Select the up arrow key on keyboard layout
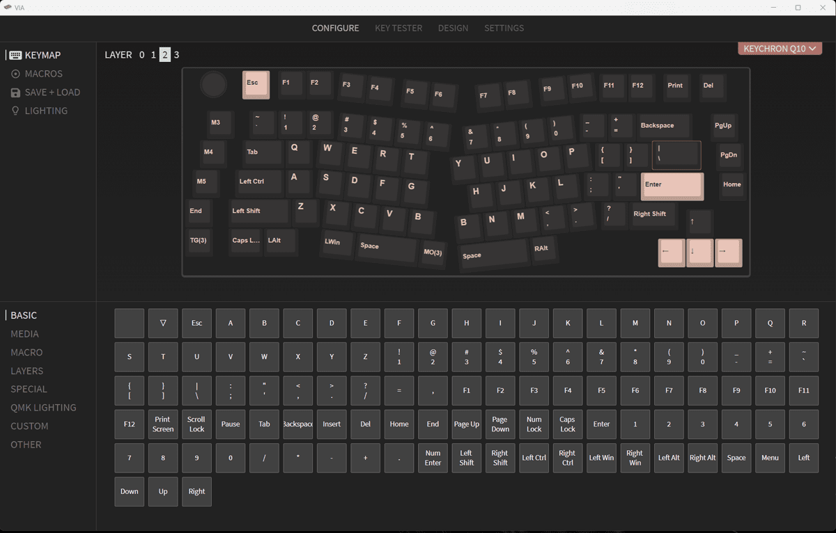 point(699,223)
